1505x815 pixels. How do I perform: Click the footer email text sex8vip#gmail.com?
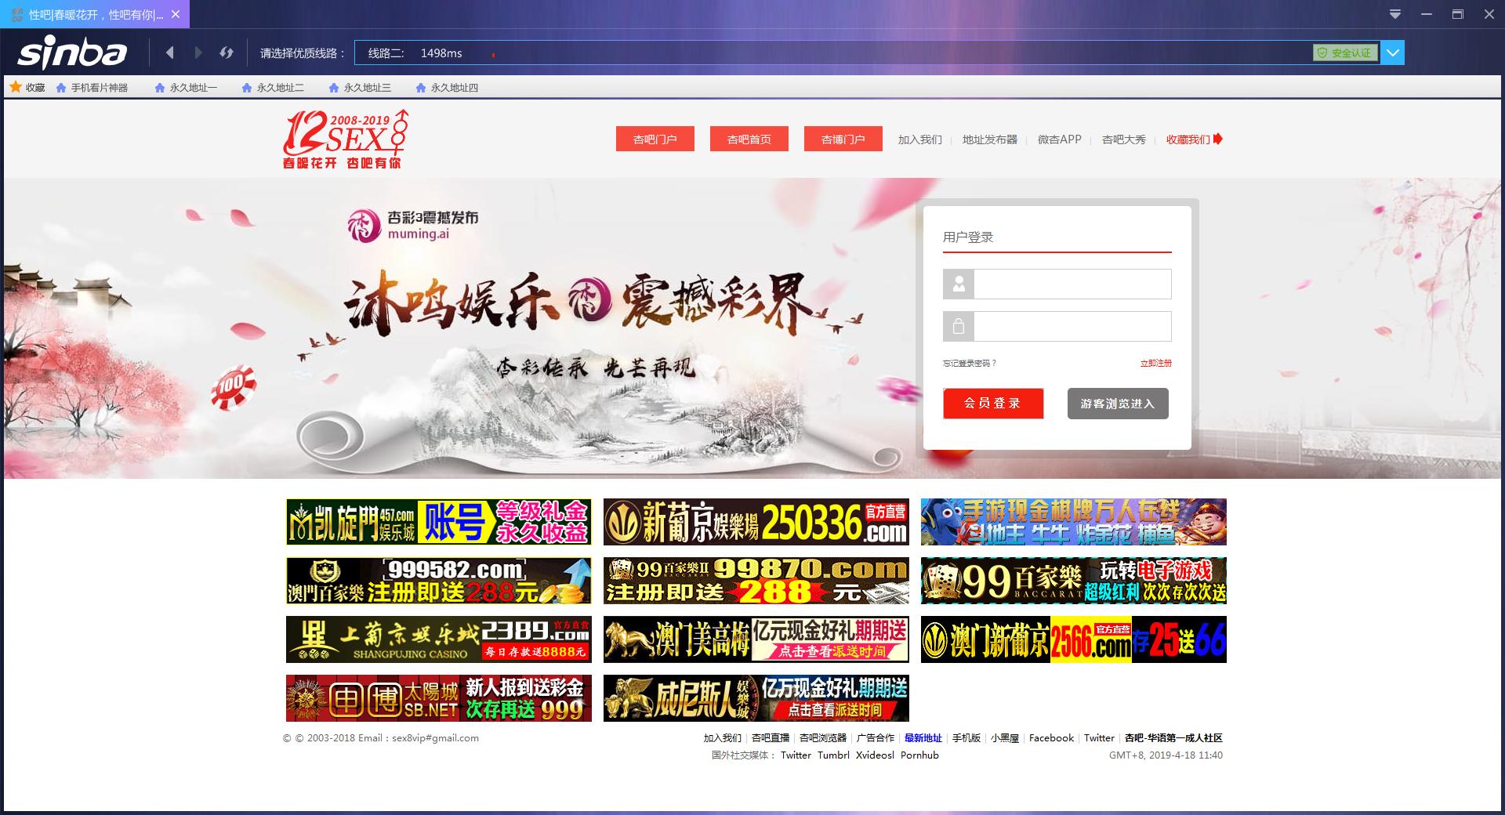tap(435, 738)
